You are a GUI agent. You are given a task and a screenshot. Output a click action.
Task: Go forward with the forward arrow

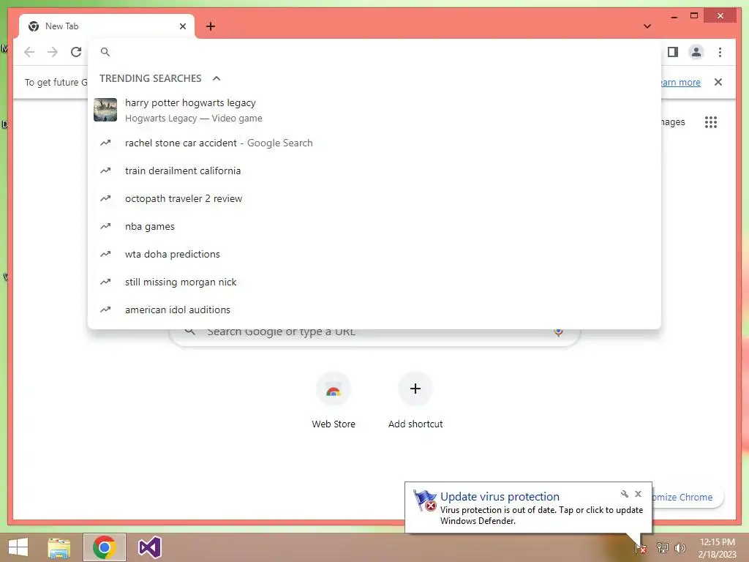pos(53,52)
